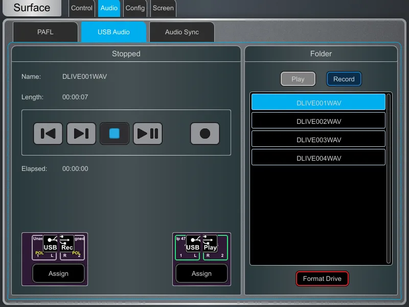Select file DLIVE003WAV
409x307 pixels.
click(x=319, y=140)
